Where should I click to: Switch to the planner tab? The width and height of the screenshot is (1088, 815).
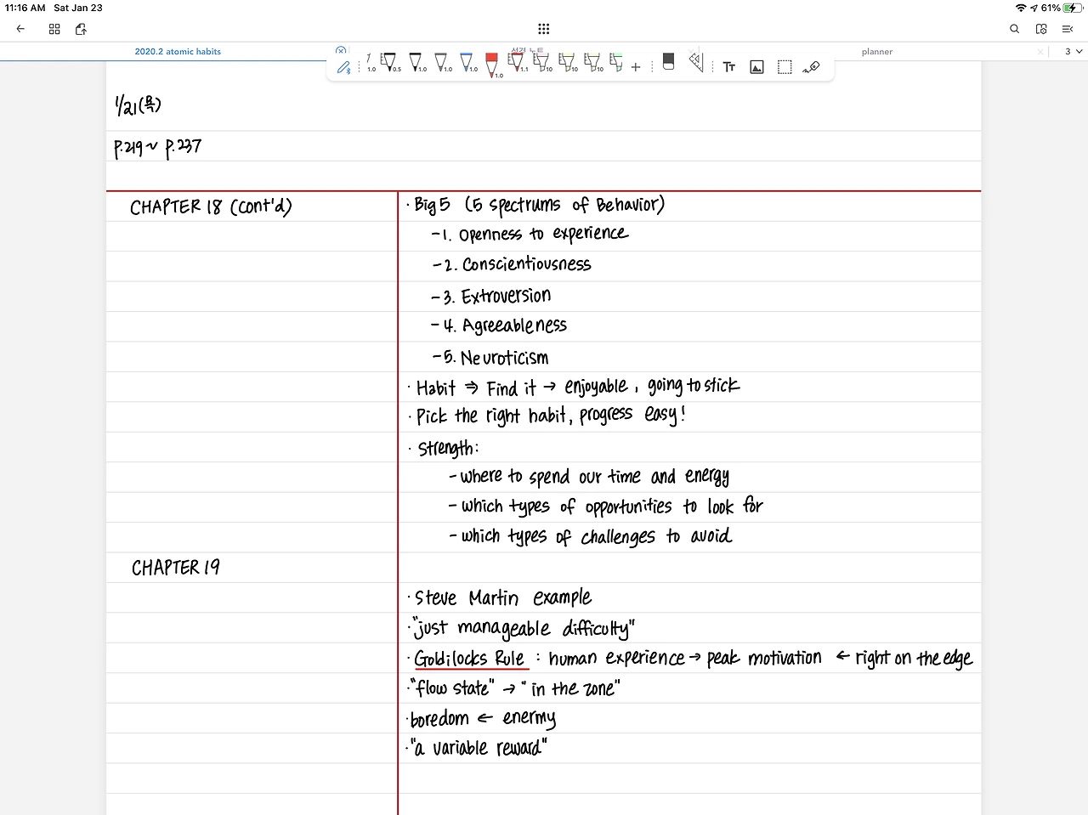point(877,52)
